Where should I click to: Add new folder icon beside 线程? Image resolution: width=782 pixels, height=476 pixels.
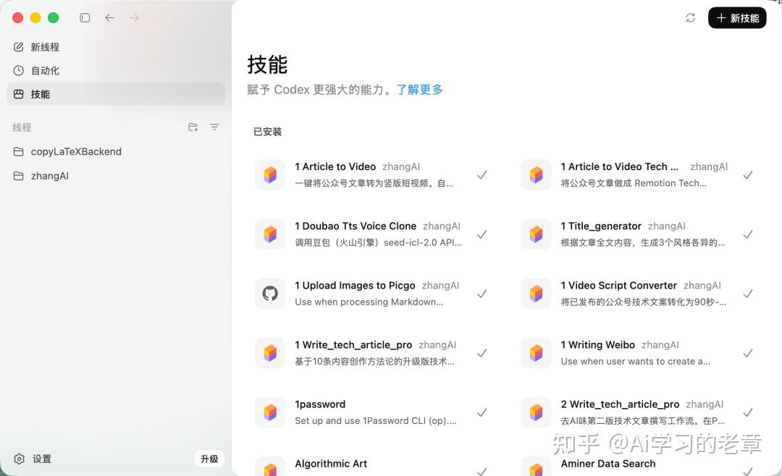[193, 127]
